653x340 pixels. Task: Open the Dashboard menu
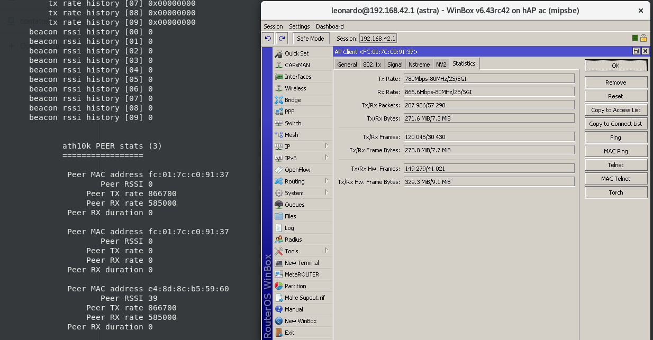tap(330, 26)
